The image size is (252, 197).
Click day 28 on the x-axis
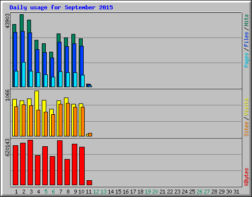coord(214,192)
